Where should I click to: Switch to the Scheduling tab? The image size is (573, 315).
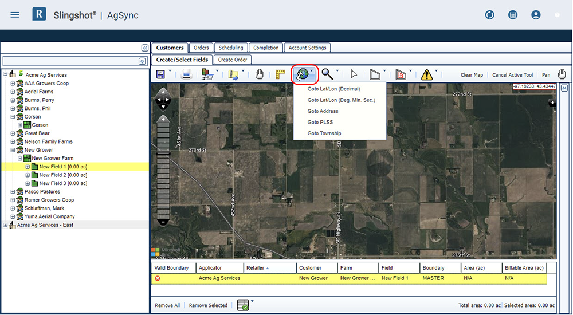[231, 48]
